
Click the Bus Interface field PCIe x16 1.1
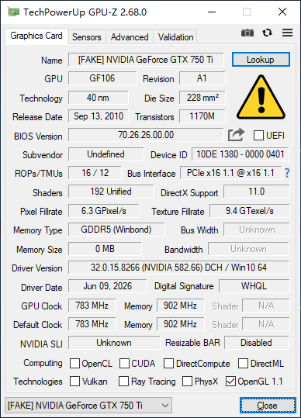coord(231,173)
